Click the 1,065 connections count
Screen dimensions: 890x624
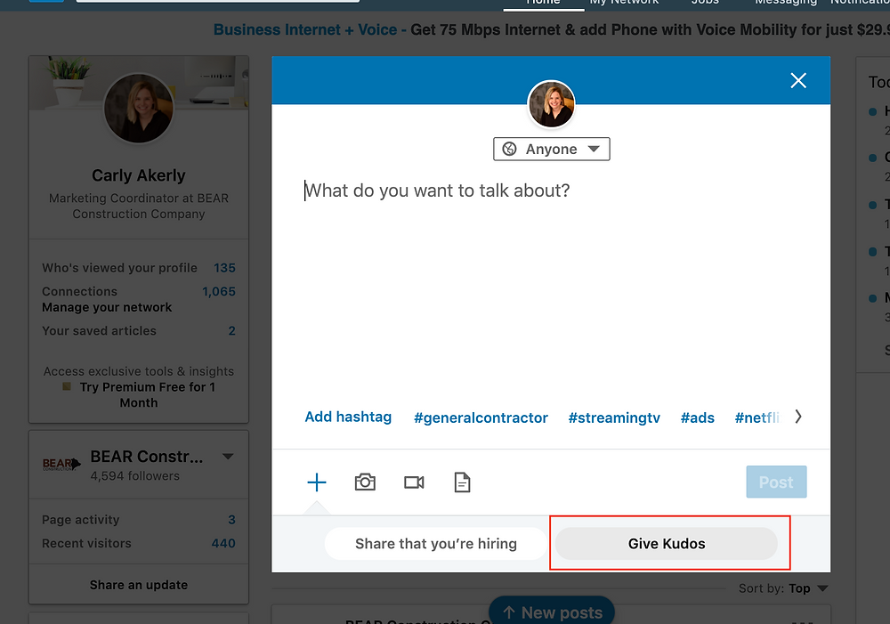219,291
